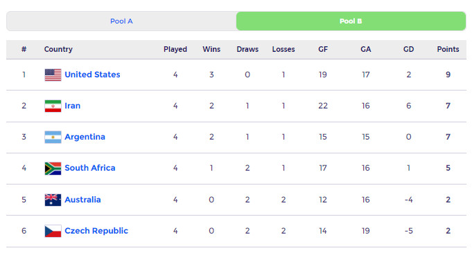Click the Argentina flag icon

(x=53, y=137)
